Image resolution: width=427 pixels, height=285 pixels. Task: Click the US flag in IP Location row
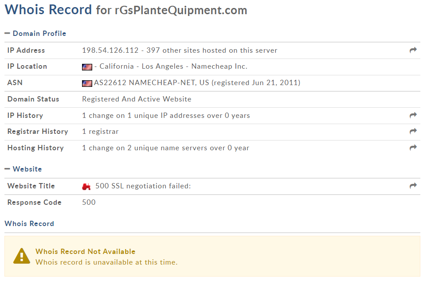[87, 67]
